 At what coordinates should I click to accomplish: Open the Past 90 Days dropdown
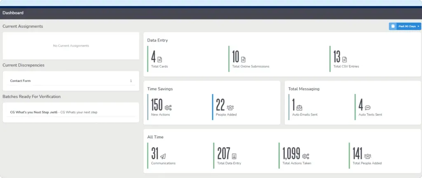(408, 26)
